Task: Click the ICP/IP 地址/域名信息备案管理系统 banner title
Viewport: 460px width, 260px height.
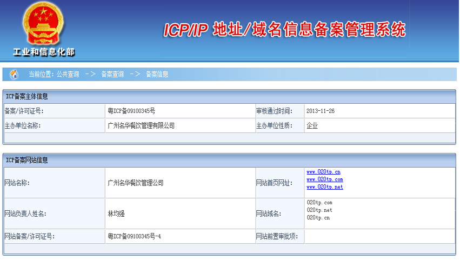Action: [x=284, y=30]
